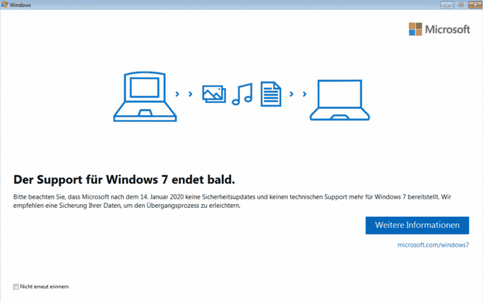Image resolution: width=483 pixels, height=302 pixels.
Task: Click the Windows flag icon in title bar
Action: pyautogui.click(x=4, y=4)
